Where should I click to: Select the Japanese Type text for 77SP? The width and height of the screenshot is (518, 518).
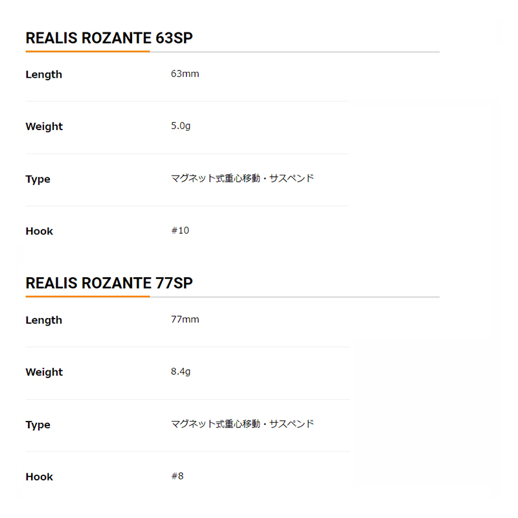coord(242,423)
